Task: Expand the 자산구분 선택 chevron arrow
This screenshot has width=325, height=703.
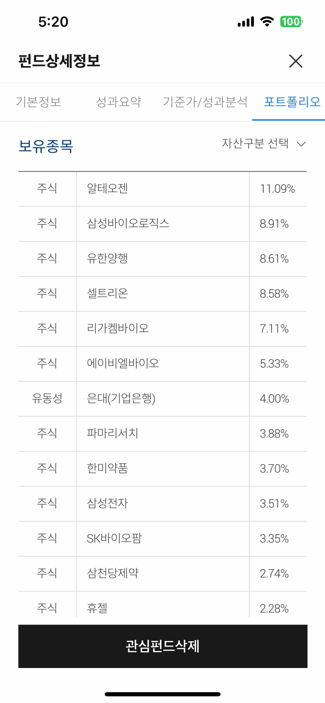Action: 301,144
